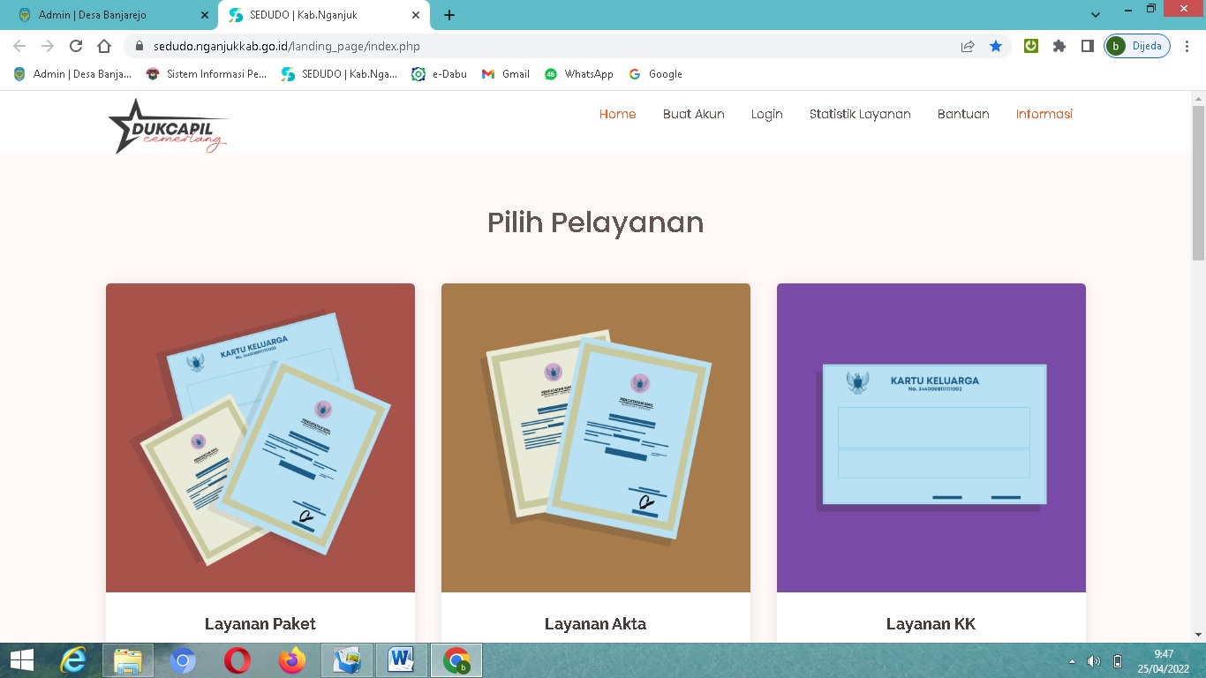Image resolution: width=1206 pixels, height=678 pixels.
Task: Reload the page
Action: (76, 46)
